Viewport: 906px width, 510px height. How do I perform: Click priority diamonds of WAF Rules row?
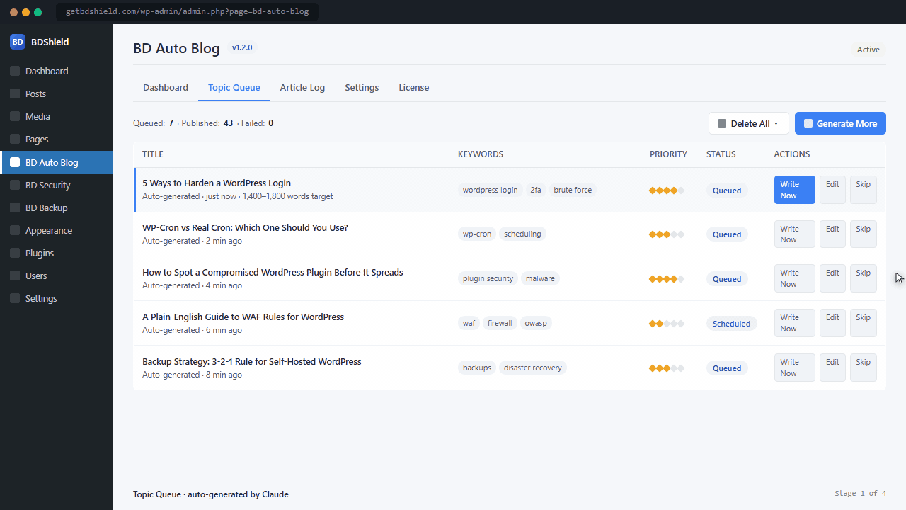click(x=667, y=324)
